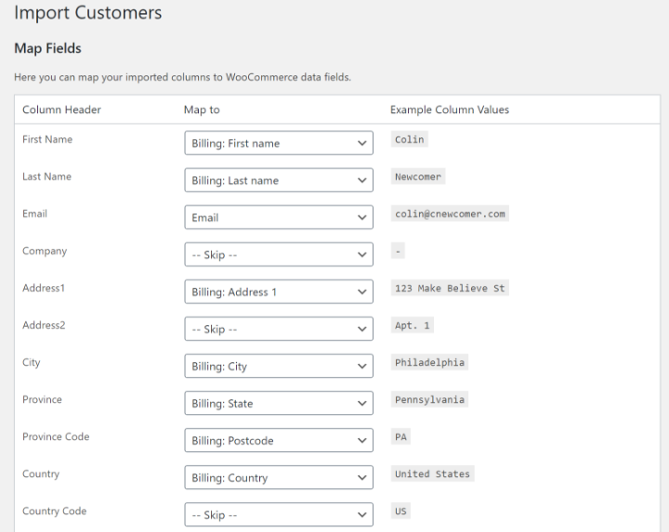Open the Billing: Country dropdown

(279, 477)
